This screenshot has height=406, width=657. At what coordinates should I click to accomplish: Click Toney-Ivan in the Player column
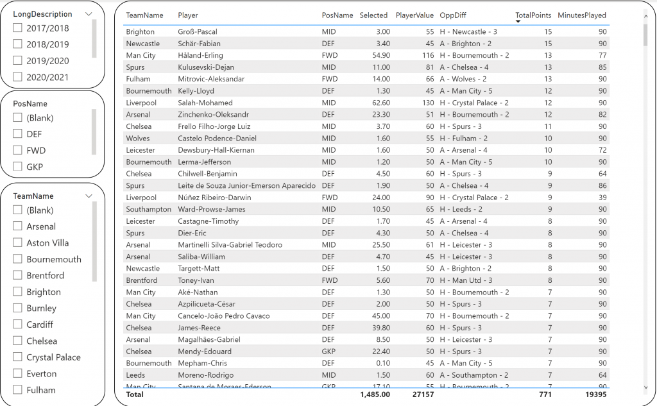(196, 280)
